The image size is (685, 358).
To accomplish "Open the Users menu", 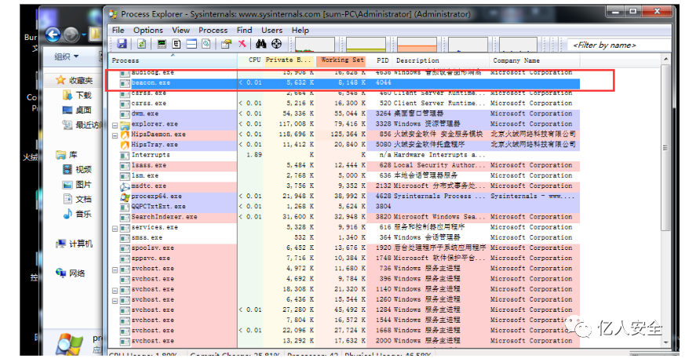I will click(x=271, y=30).
